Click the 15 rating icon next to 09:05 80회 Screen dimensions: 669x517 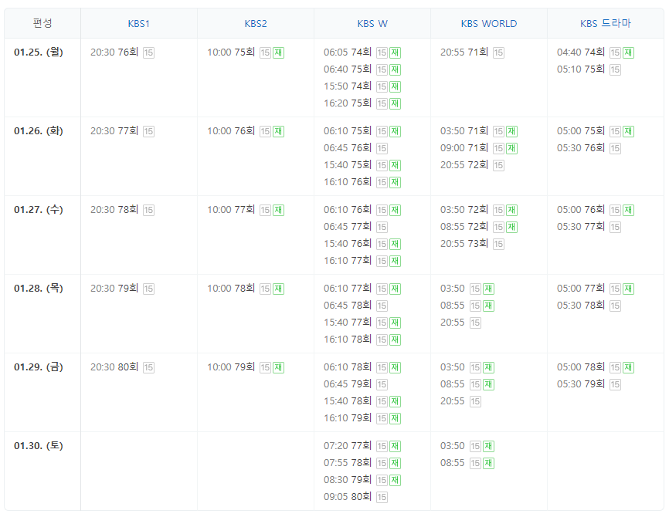click(x=382, y=498)
